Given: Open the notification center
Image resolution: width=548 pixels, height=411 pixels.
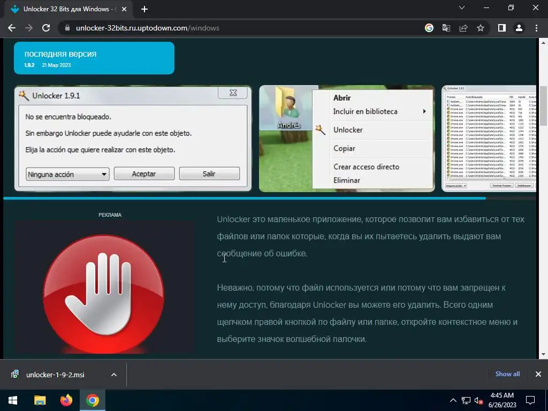Looking at the screenshot, I should [x=530, y=400].
